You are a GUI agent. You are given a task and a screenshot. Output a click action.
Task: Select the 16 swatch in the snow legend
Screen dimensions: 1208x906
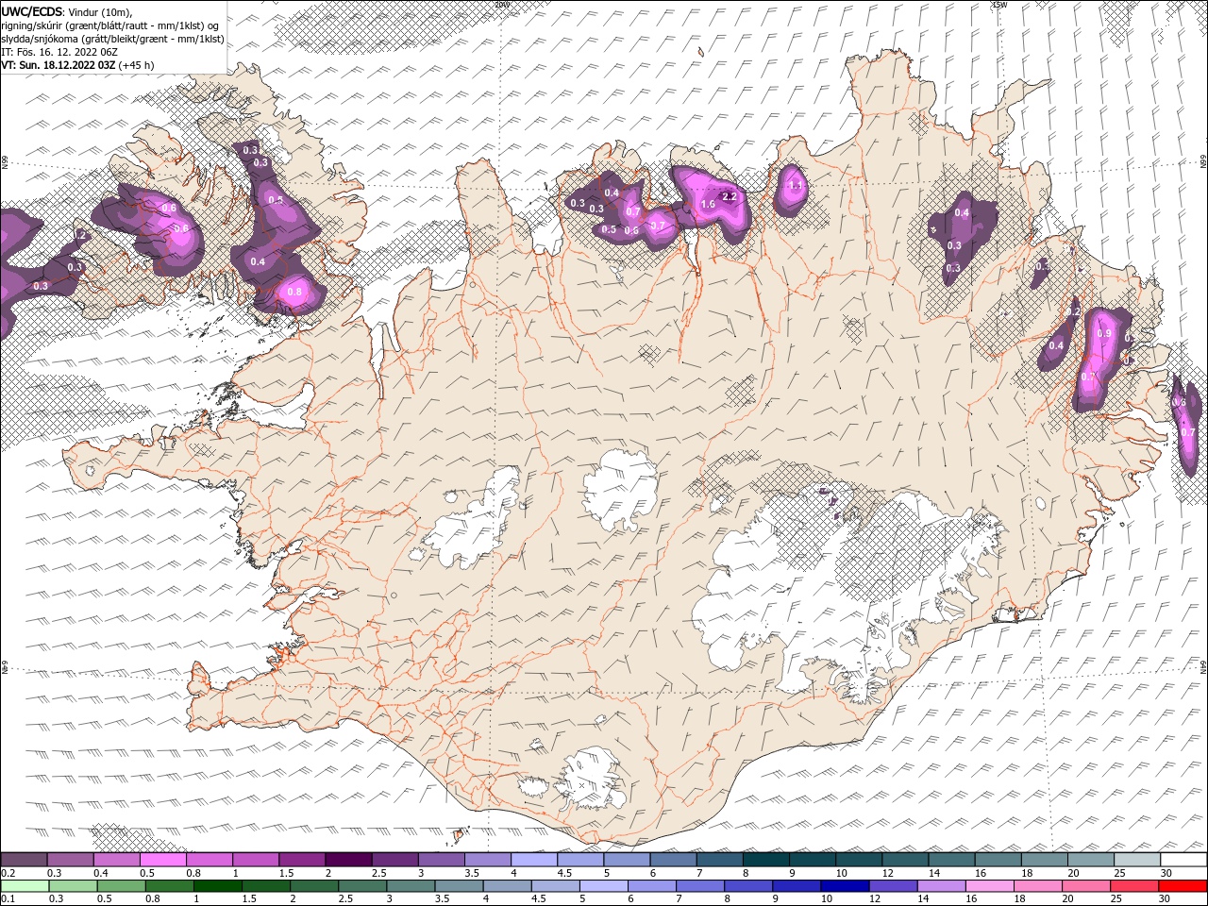(998, 860)
